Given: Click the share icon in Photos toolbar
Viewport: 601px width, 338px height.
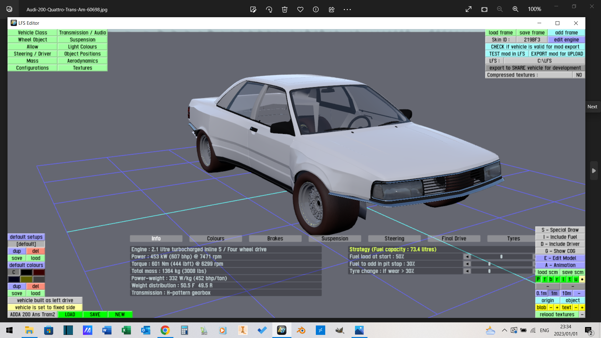Looking at the screenshot, I should coord(331,9).
